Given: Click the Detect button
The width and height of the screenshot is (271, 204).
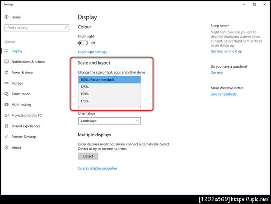Looking at the screenshot, I should pyautogui.click(x=88, y=156).
